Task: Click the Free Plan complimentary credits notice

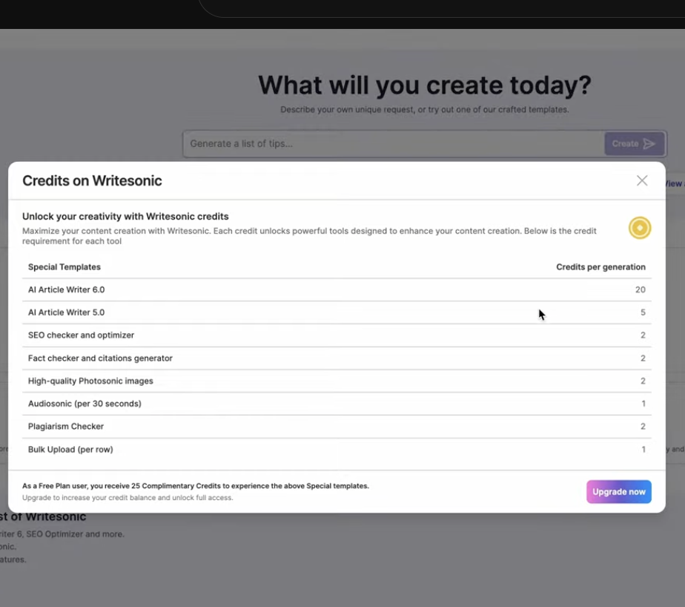Action: pos(196,486)
